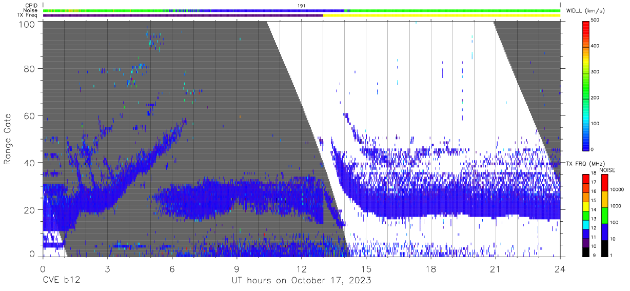Click the NOISE color scale bar

tap(604, 216)
